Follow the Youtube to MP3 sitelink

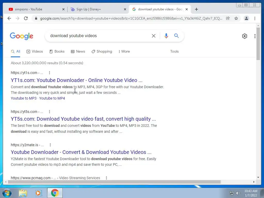coord(23,98)
